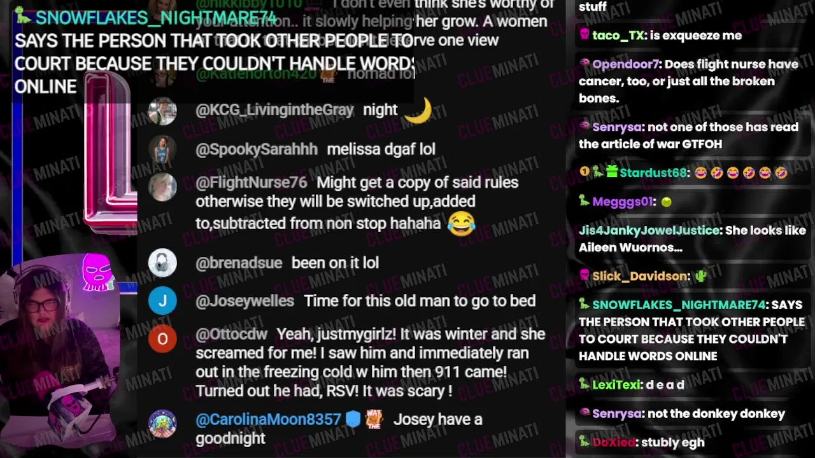Click the blue J avatar for Joseywelles

pyautogui.click(x=162, y=301)
